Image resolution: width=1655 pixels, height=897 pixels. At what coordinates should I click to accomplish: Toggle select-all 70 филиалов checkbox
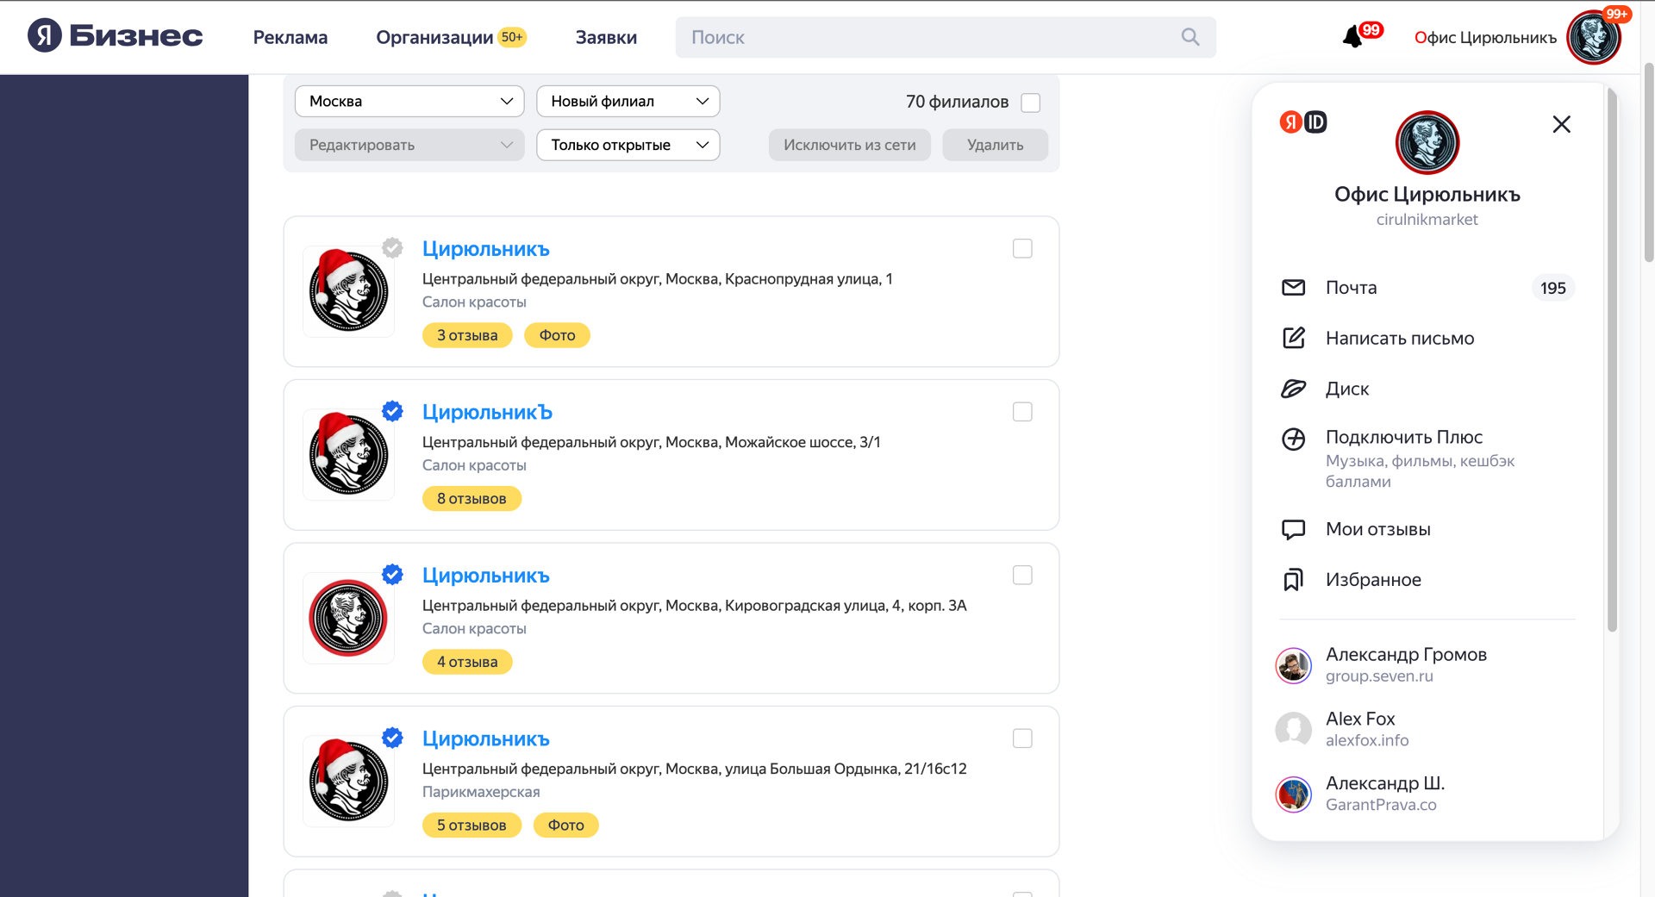tap(1030, 103)
